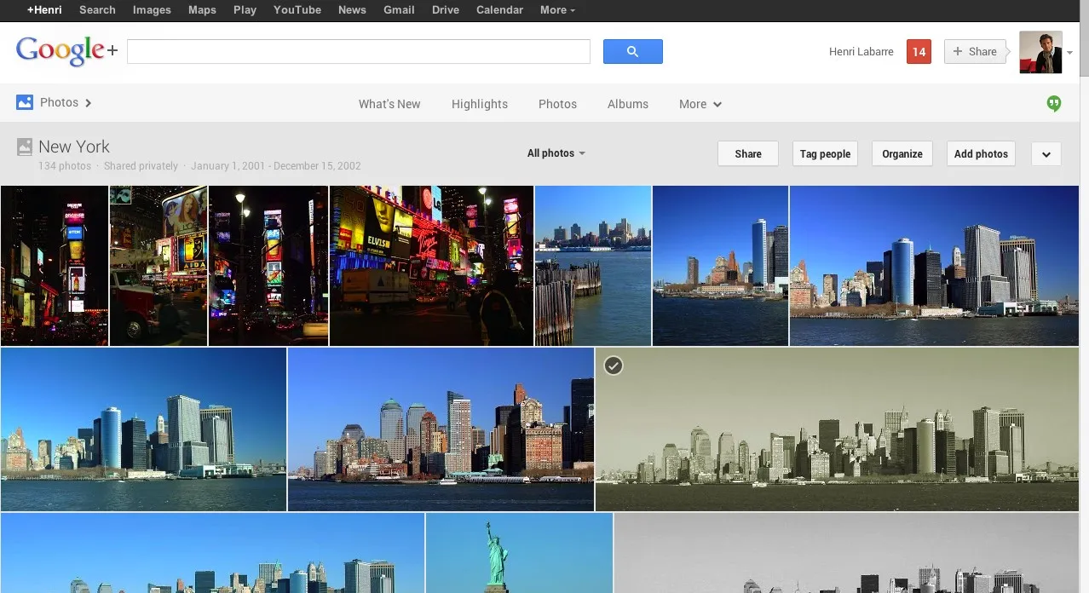Screen dimensions: 1089x593
Task: Open Drive in top bar
Action: point(446,10)
